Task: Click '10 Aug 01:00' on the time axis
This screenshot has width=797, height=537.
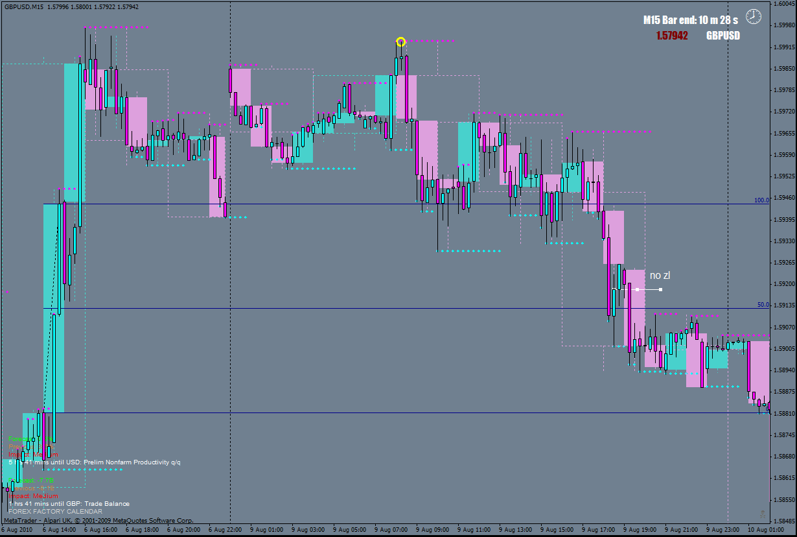Action: [x=765, y=529]
